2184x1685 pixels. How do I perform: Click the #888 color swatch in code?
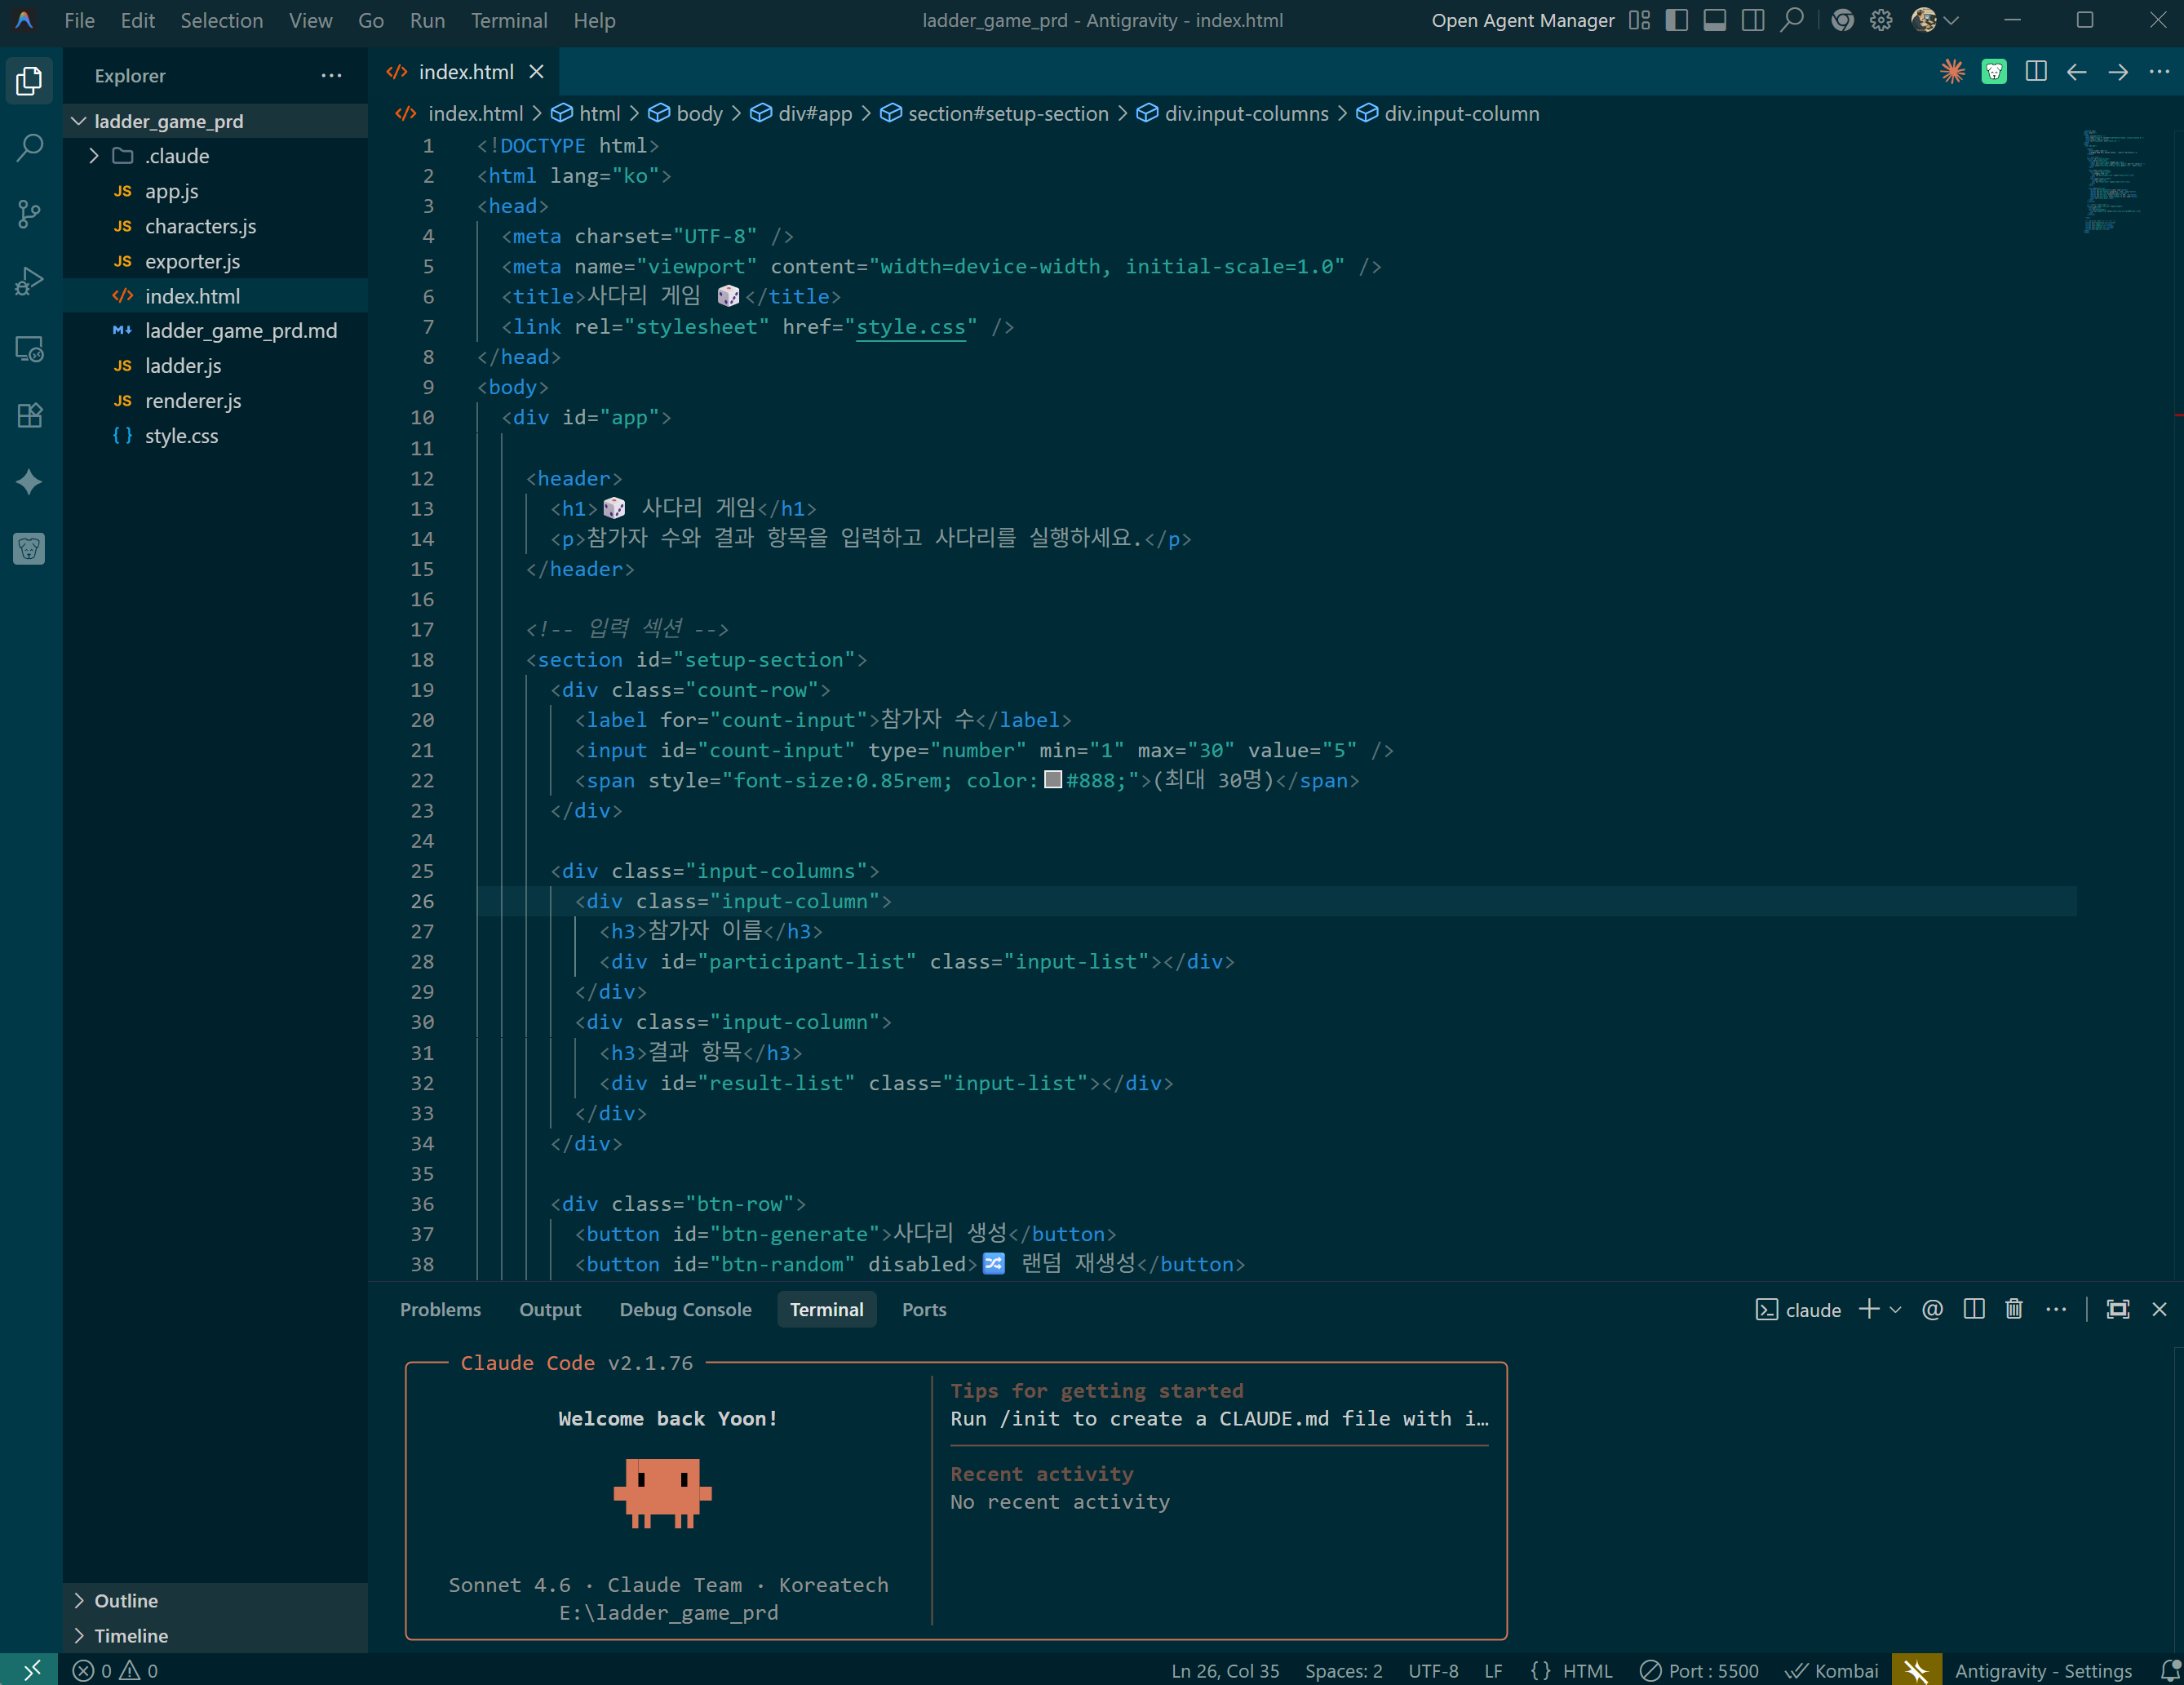pyautogui.click(x=1053, y=780)
